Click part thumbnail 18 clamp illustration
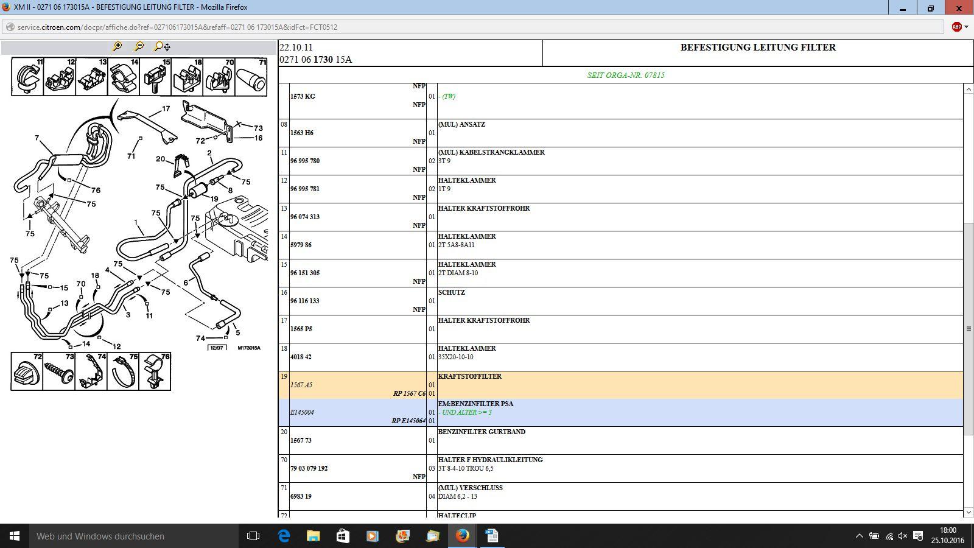The width and height of the screenshot is (974, 548). click(187, 77)
